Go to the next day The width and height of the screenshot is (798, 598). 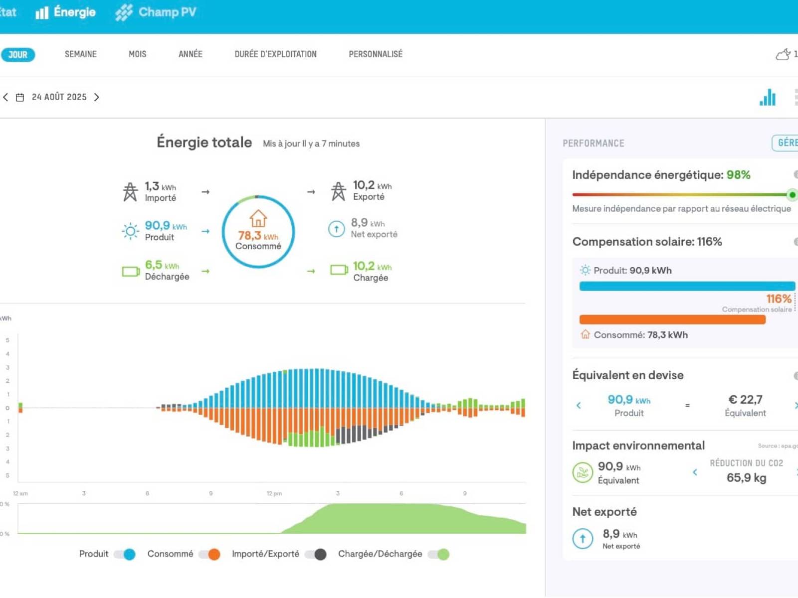pos(97,97)
